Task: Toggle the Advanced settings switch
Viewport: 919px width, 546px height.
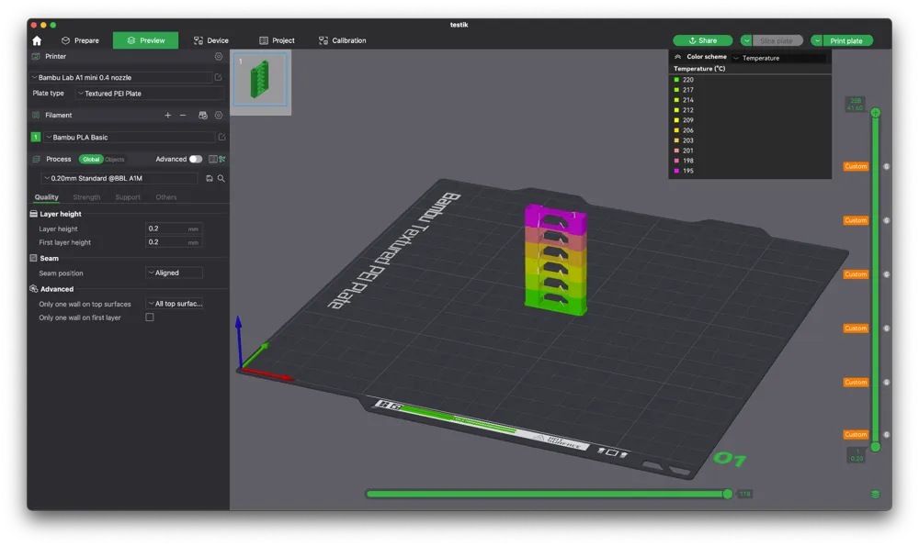Action: pyautogui.click(x=195, y=159)
